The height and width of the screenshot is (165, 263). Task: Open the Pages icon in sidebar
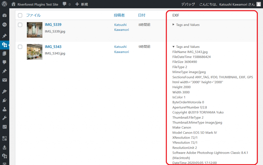click(4, 54)
